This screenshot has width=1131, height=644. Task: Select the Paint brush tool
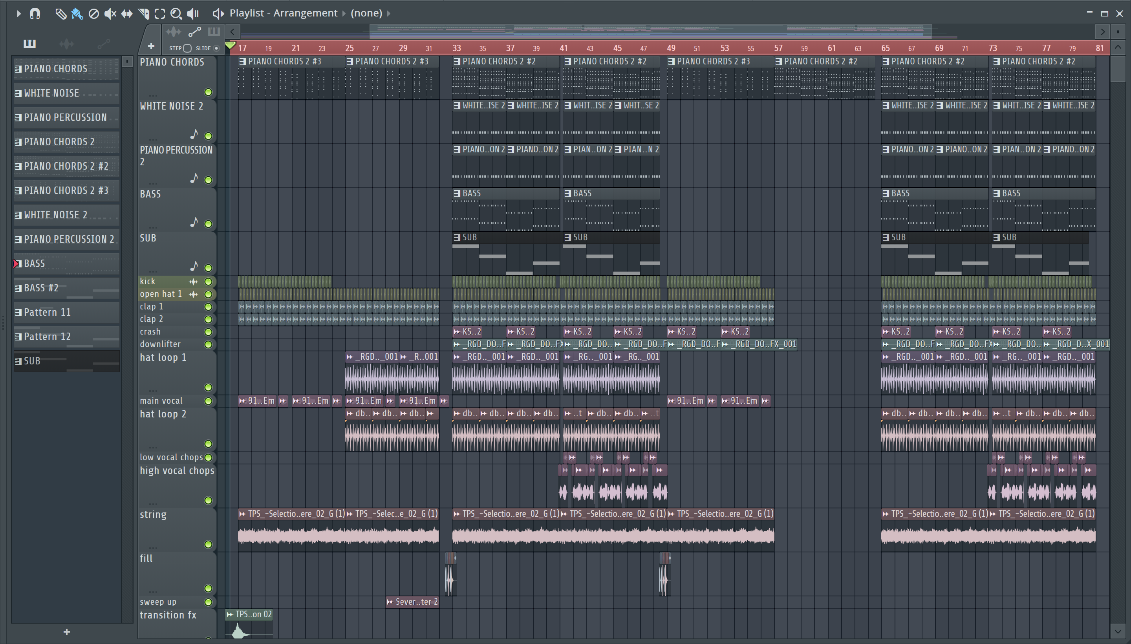77,14
